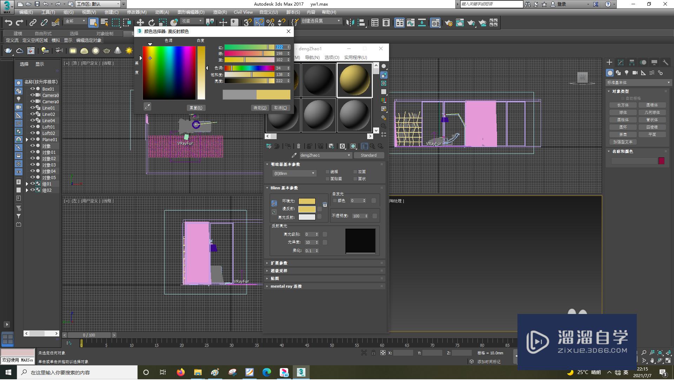Image resolution: width=674 pixels, height=380 pixels.
Task: Open the Civil View menu
Action: coord(243,12)
